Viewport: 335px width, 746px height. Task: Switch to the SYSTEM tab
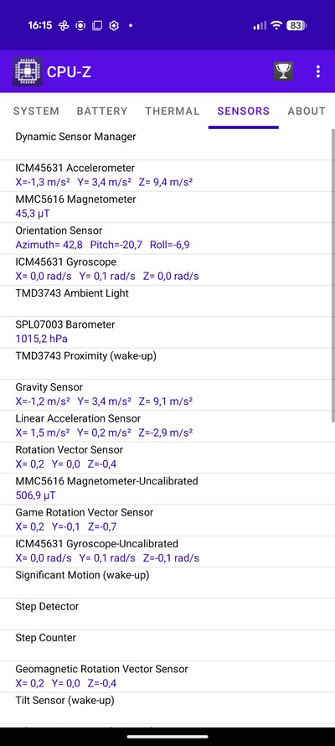pos(36,111)
